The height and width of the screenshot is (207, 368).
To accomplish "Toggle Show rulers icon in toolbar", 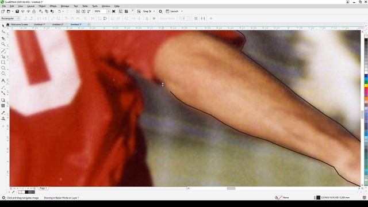I will coord(121,11).
